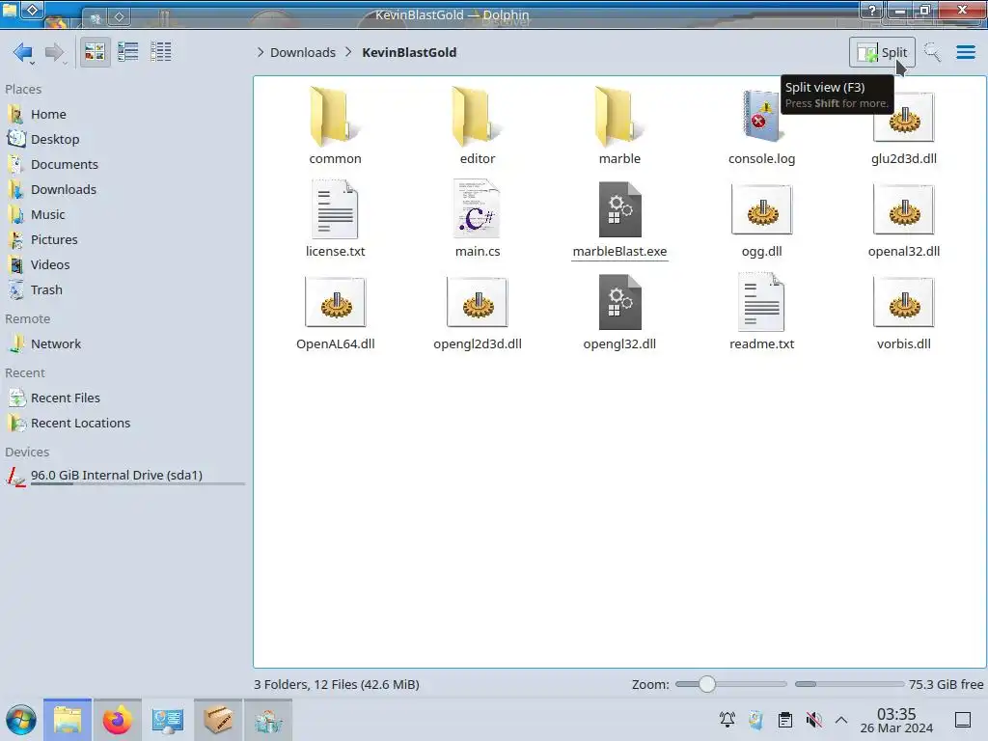Go back with the blue back arrow
Viewport: 988px width, 741px height.
22,52
